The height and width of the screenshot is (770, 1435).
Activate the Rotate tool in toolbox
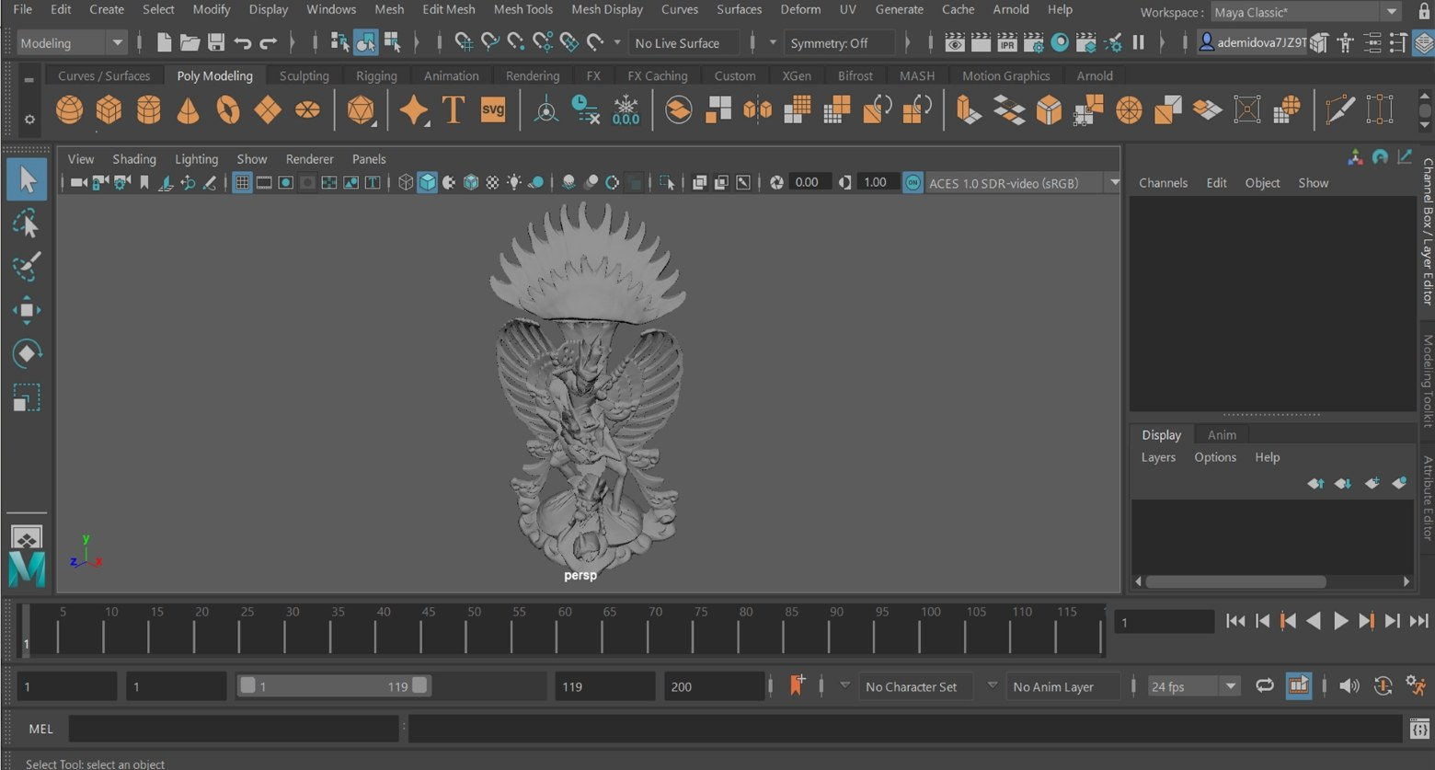[x=27, y=354]
